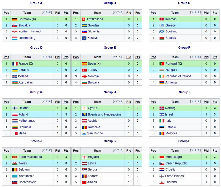Click the Pos header in Group G
221x187 pixels.
pyautogui.click(x=6, y=102)
